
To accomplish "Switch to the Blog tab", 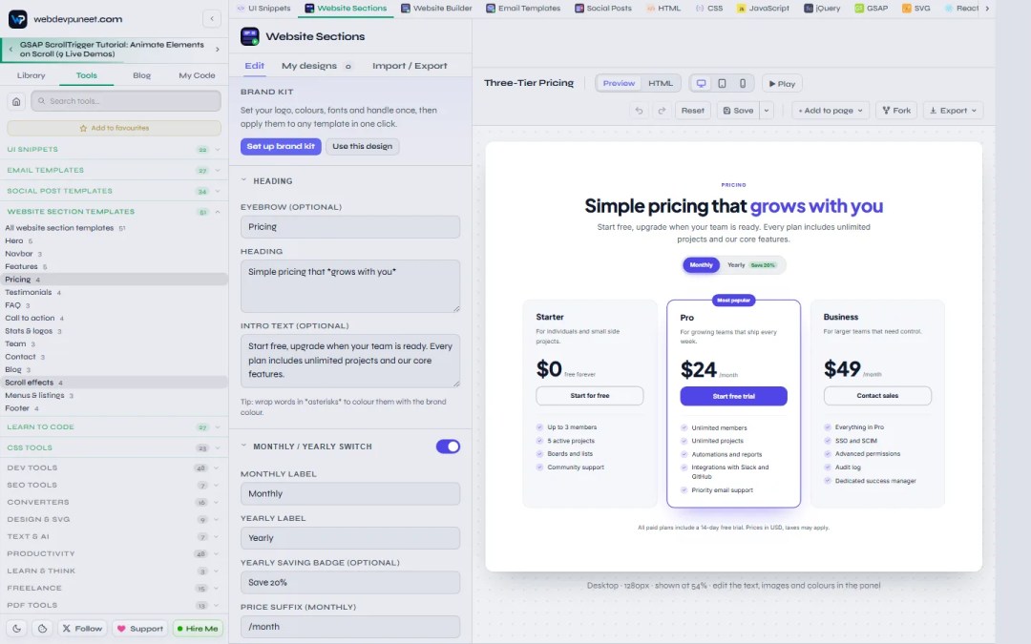I will point(141,75).
